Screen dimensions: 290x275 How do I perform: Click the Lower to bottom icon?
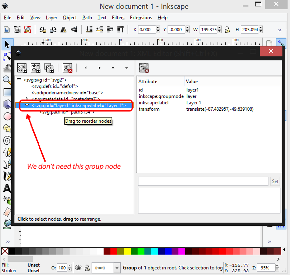(x=89, y=30)
